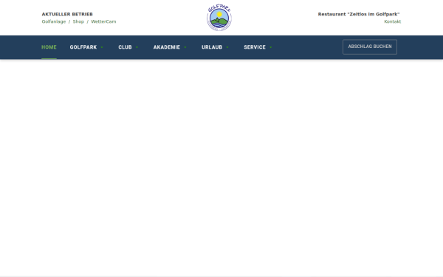Open the CLUB menu label
443x277 pixels.
tap(126, 47)
